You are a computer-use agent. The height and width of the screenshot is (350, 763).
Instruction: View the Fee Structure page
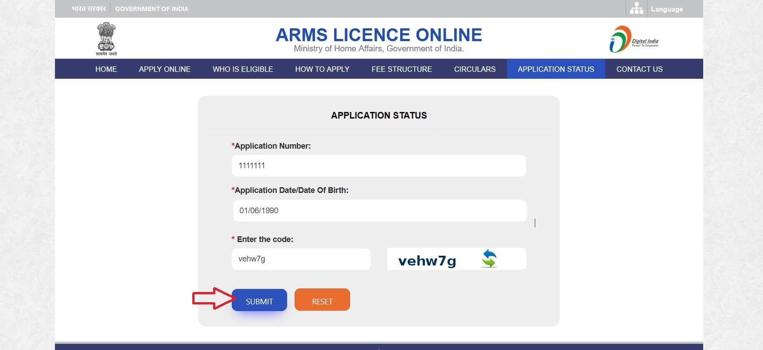401,69
